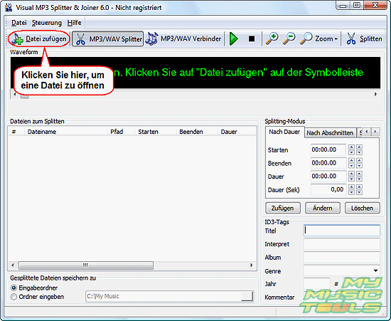Increase Dauer with first spinner up arrow
Image resolution: width=391 pixels, height=321 pixels.
352,174
